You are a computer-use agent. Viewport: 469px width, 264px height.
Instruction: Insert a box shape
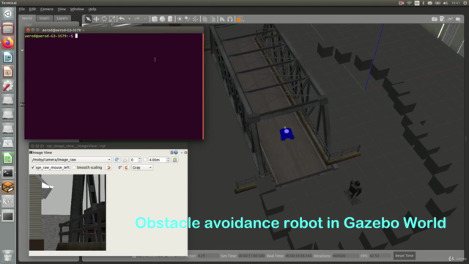(x=155, y=19)
